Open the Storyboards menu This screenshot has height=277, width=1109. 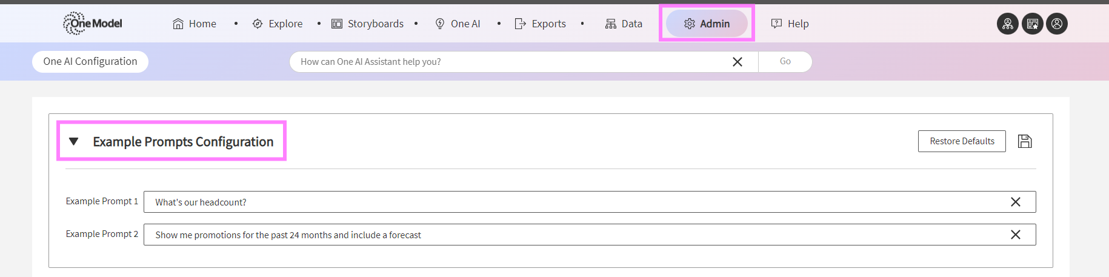(x=367, y=24)
